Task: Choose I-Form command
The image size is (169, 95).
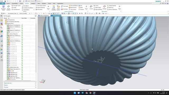Action: click(96, 6)
